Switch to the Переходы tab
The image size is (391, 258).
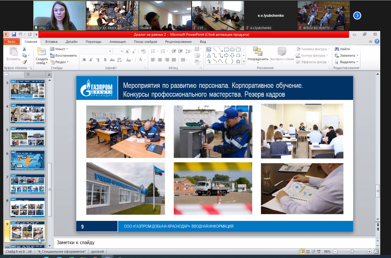pyautogui.click(x=93, y=42)
